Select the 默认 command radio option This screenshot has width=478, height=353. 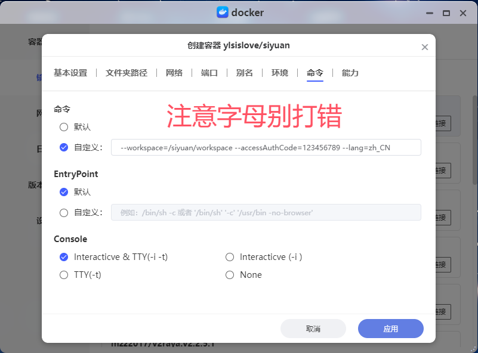tap(64, 127)
